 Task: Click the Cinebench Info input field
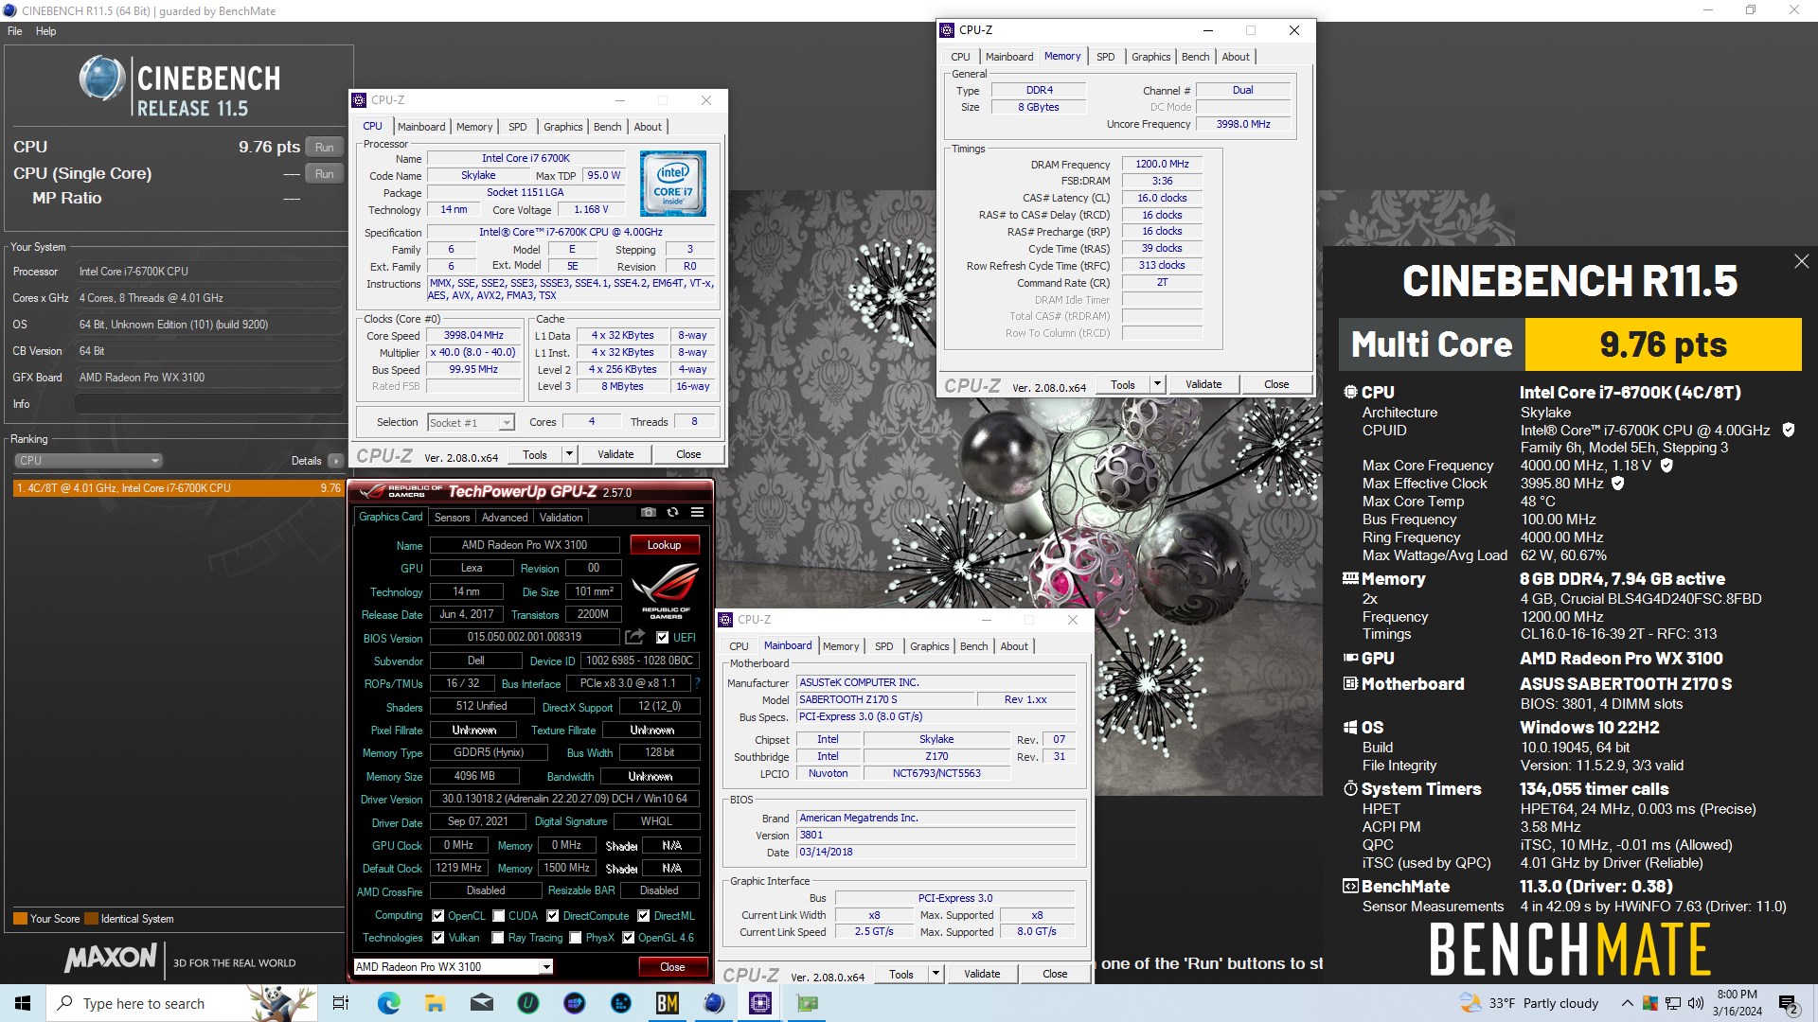pyautogui.click(x=208, y=404)
